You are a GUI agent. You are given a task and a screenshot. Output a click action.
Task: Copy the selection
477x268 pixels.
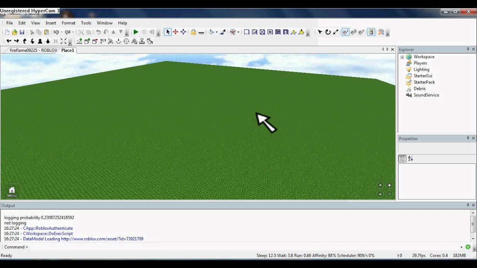click(39, 32)
